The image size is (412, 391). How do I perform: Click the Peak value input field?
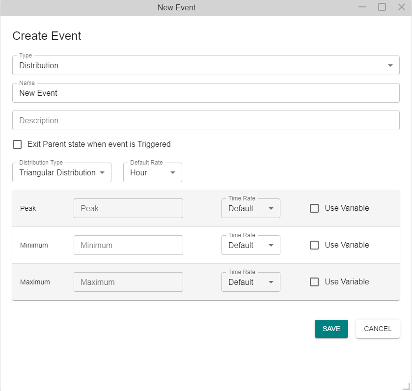click(x=128, y=208)
